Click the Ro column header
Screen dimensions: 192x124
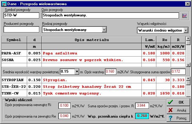pyautogui.click(x=163, y=40)
